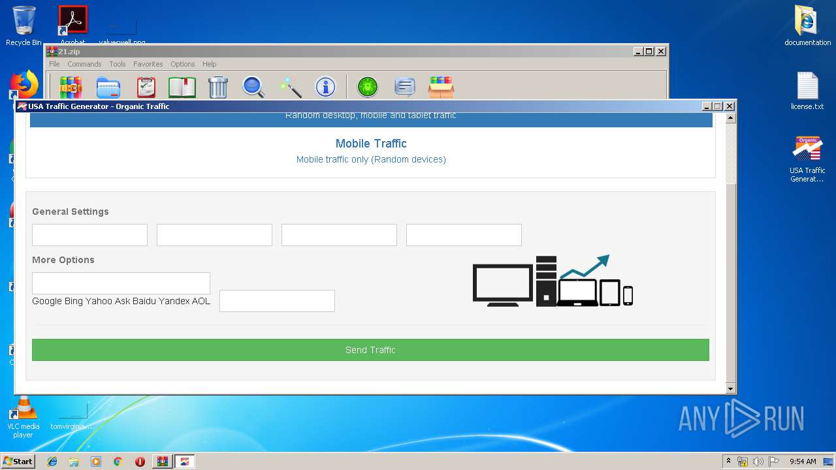This screenshot has height=470, width=836.
Task: Click the volume speaker icon in tray
Action: pyautogui.click(x=758, y=462)
